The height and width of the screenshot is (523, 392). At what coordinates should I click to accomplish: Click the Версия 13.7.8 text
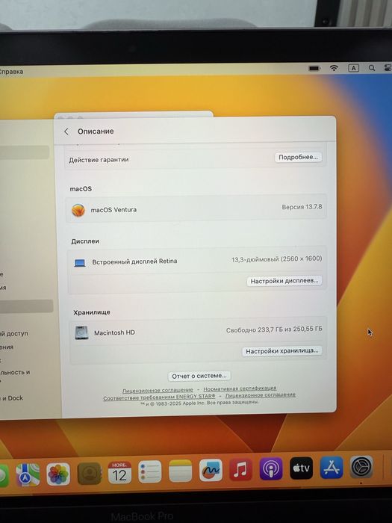point(302,207)
